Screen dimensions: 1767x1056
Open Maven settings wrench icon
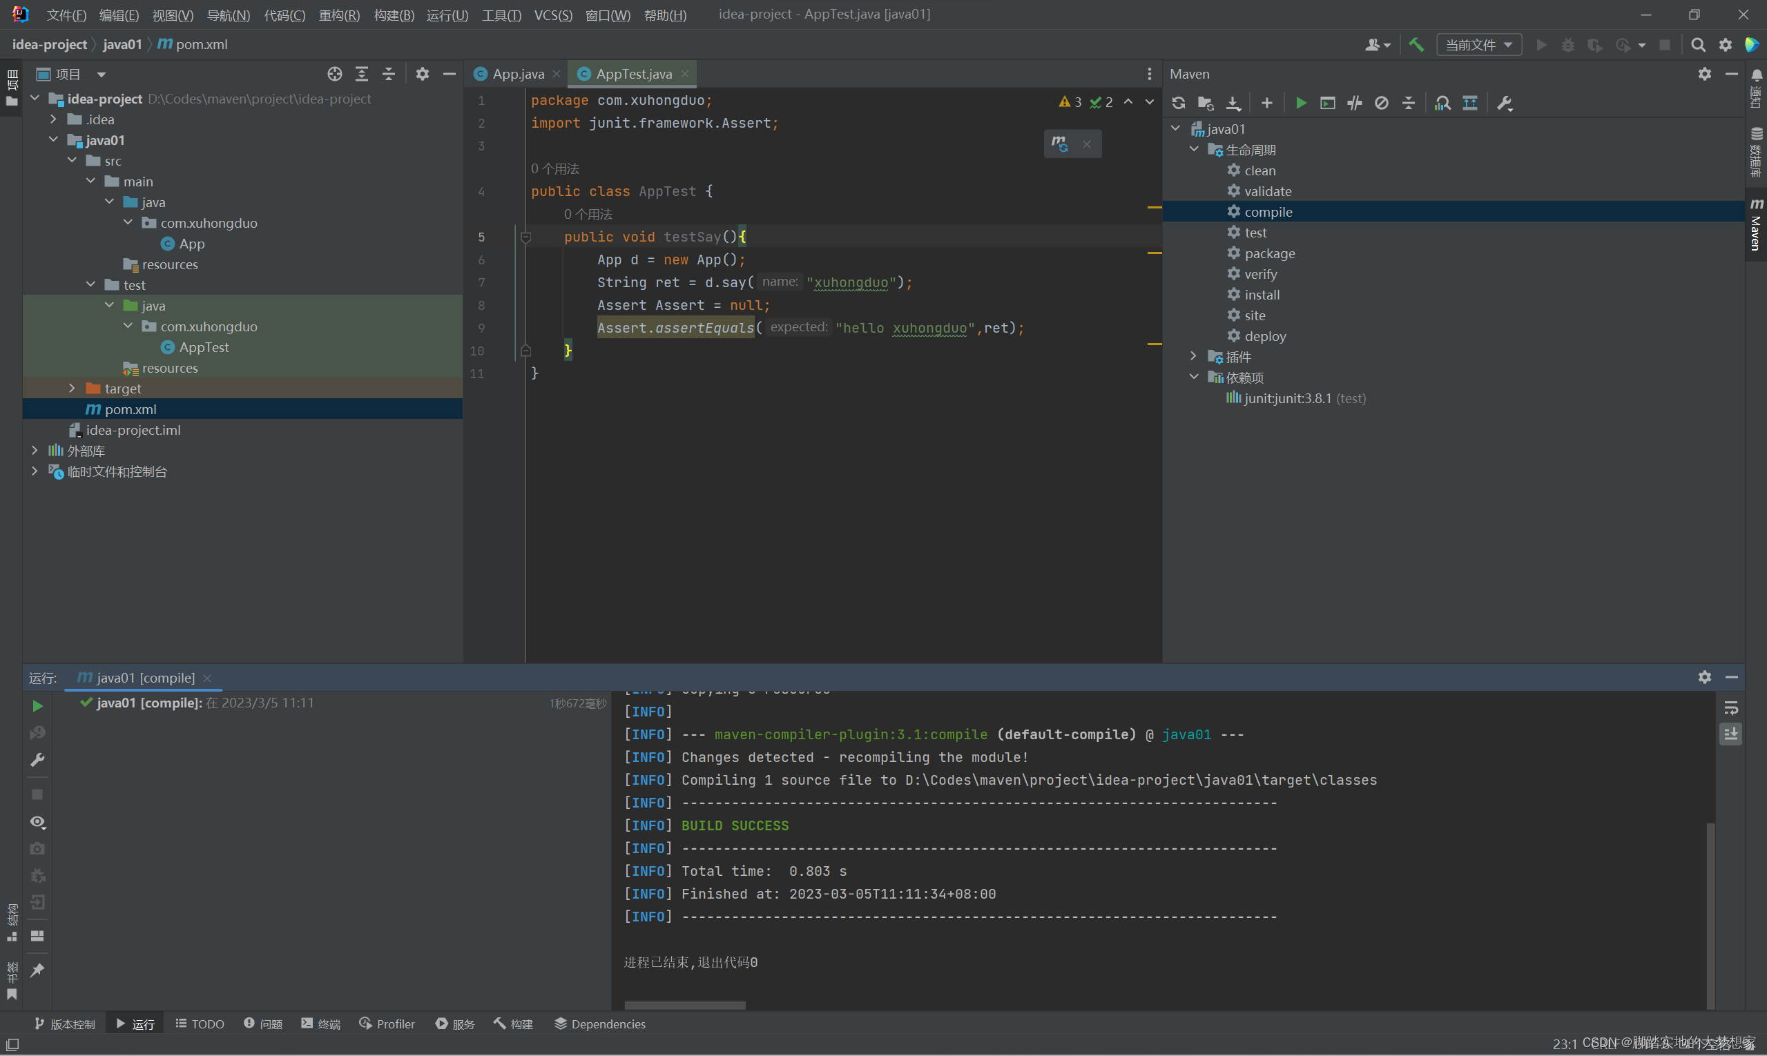(x=1505, y=103)
